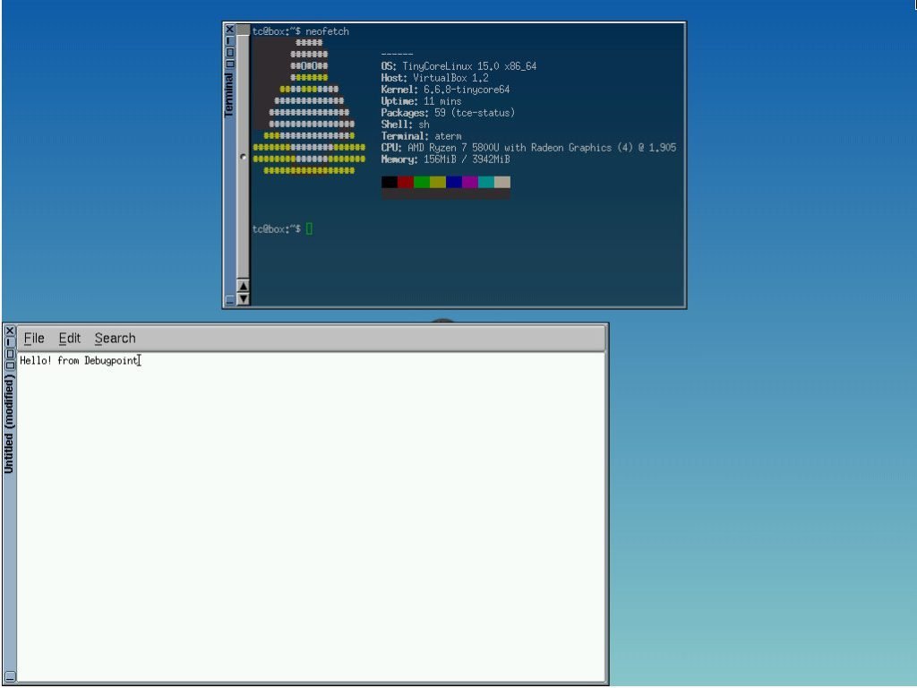Image resolution: width=917 pixels, height=688 pixels.
Task: Click the "Kernel: 6.6.8-tinycore64" line
Action: pyautogui.click(x=445, y=90)
